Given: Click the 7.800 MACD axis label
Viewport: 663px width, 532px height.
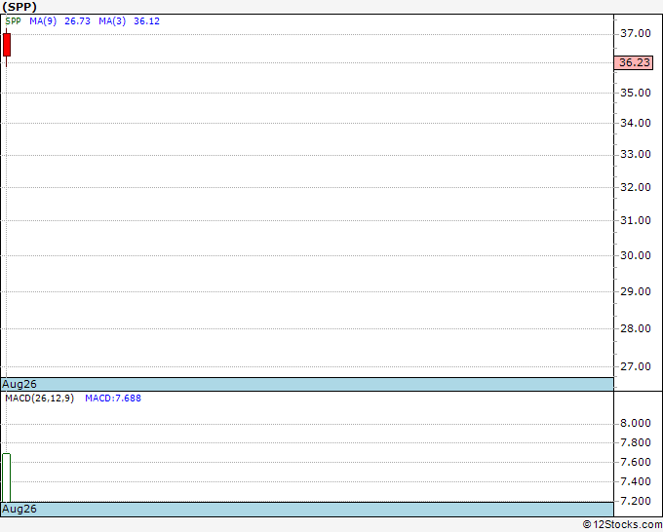Looking at the screenshot, I should 636,442.
